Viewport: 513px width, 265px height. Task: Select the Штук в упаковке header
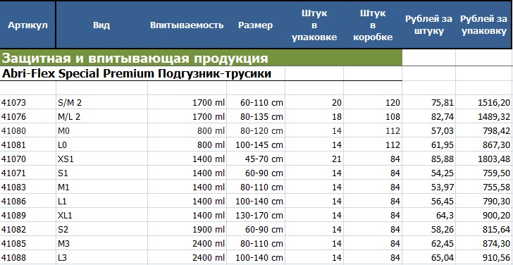(314, 25)
